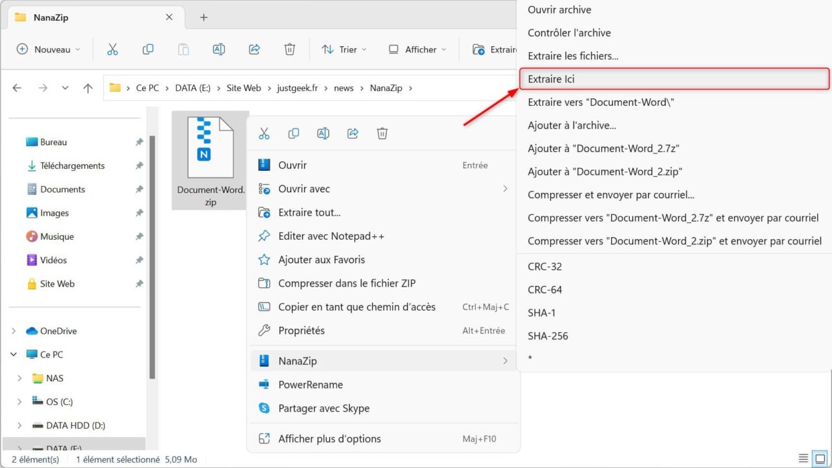Open recent locations chevron dropdown
832x468 pixels.
(65, 88)
